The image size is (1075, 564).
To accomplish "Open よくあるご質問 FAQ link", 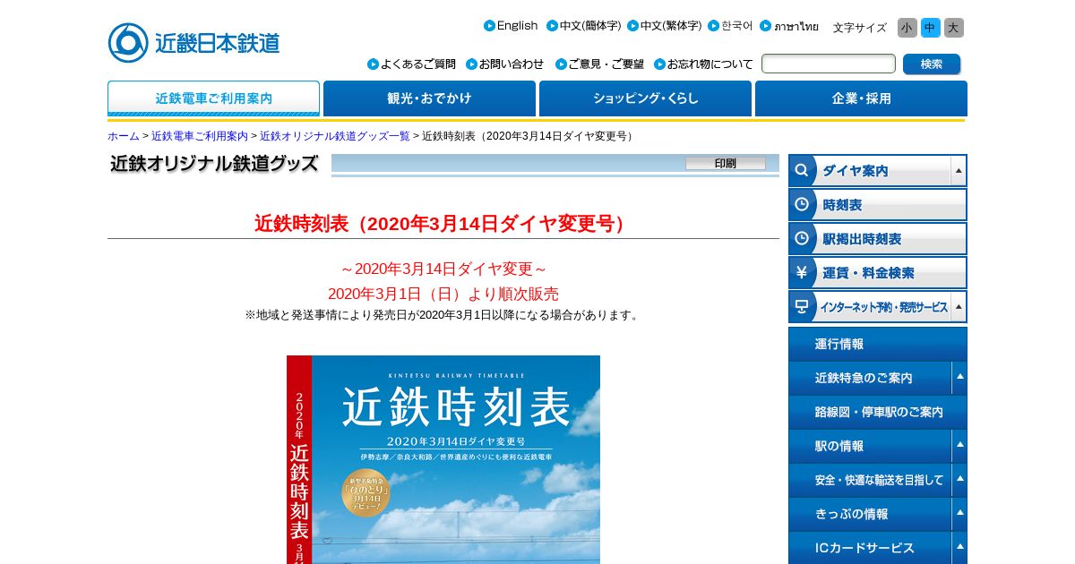I will [412, 64].
